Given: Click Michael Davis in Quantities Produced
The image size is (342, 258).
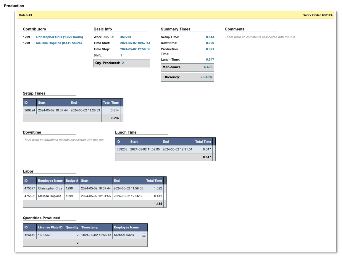Looking at the screenshot, I should click(x=124, y=235).
